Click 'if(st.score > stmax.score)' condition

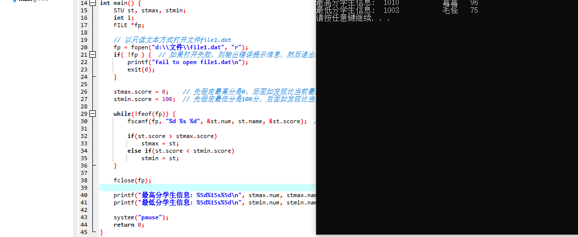172,136
